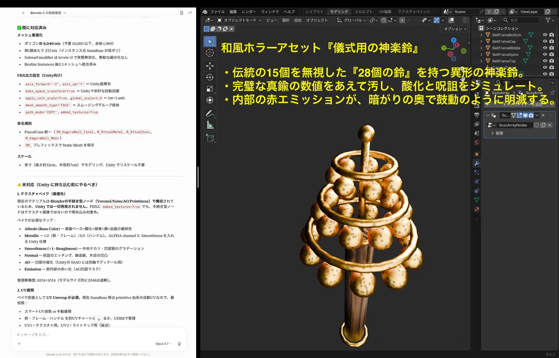559x358 pixels.
Task: Click the share icon in Claude's header
Action: 190,13
